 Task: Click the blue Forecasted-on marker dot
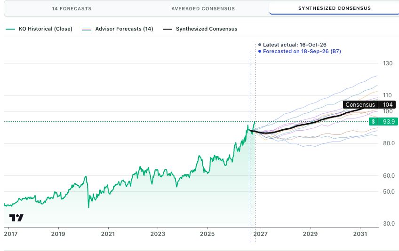260,51
